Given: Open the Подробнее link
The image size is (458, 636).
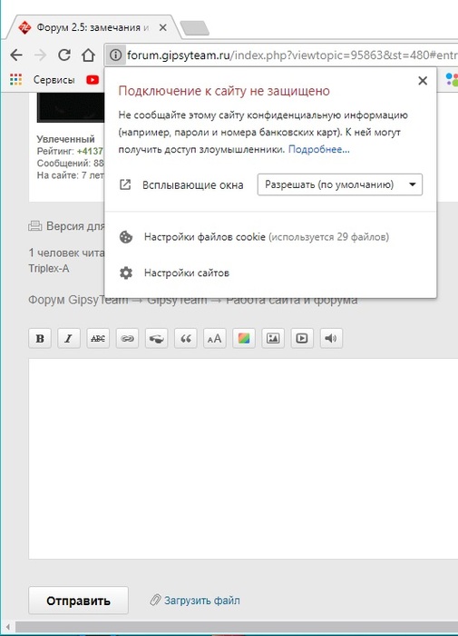Looking at the screenshot, I should coord(318,149).
